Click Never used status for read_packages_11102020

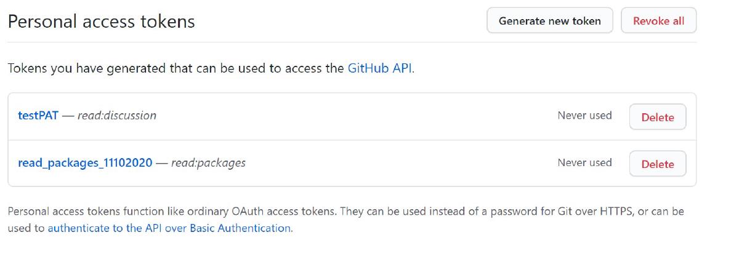(584, 162)
